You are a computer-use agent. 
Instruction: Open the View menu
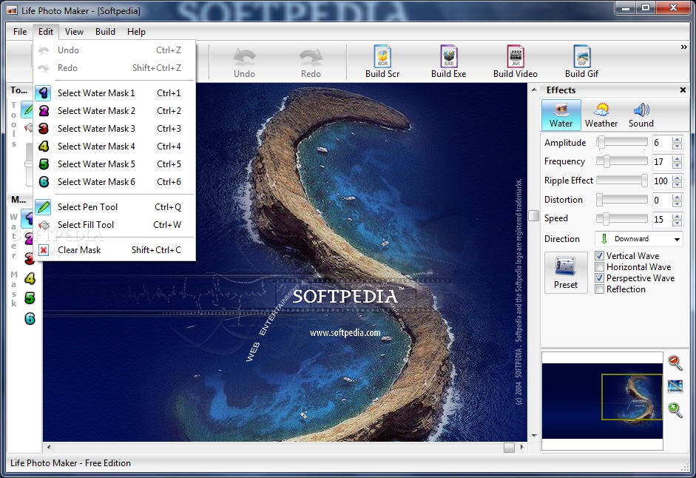pos(74,32)
